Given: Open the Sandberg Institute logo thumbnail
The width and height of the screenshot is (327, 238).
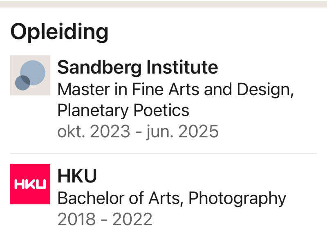Looking at the screenshot, I should [x=30, y=75].
